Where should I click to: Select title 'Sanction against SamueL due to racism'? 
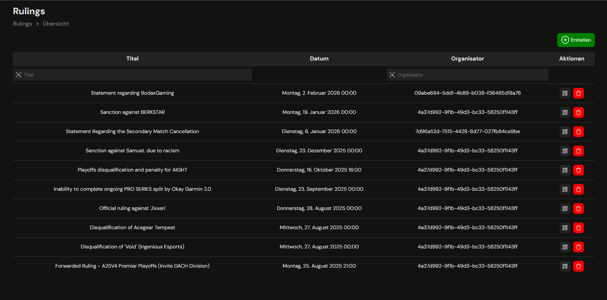133,151
